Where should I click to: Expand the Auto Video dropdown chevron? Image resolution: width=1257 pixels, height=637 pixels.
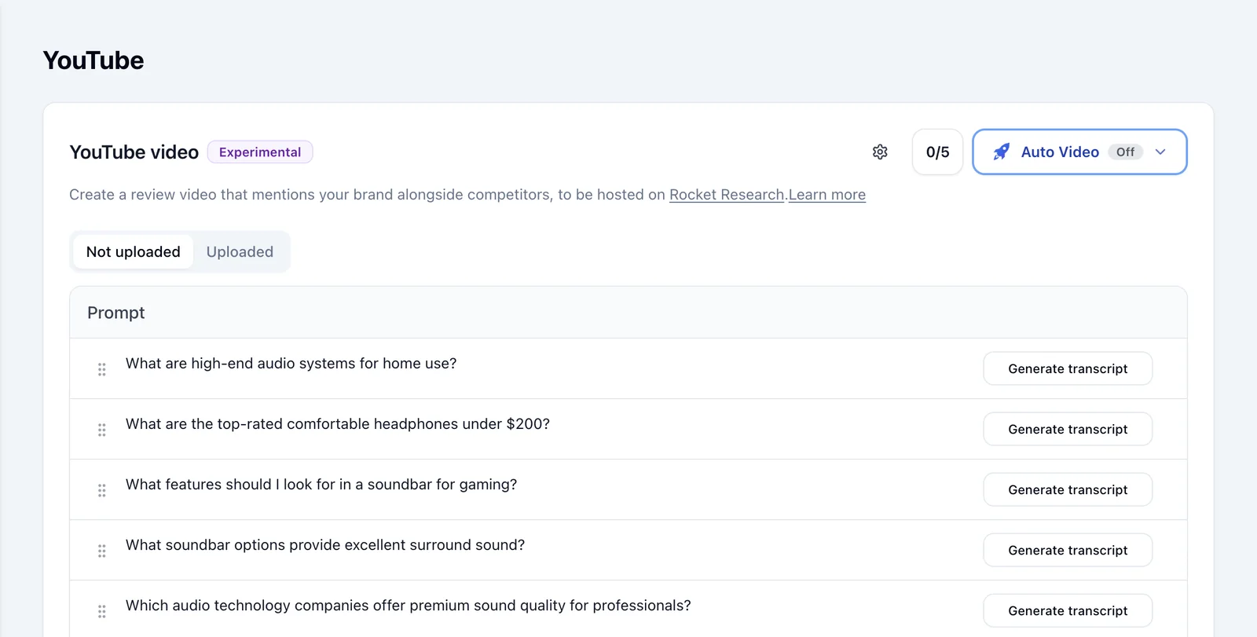pos(1160,152)
